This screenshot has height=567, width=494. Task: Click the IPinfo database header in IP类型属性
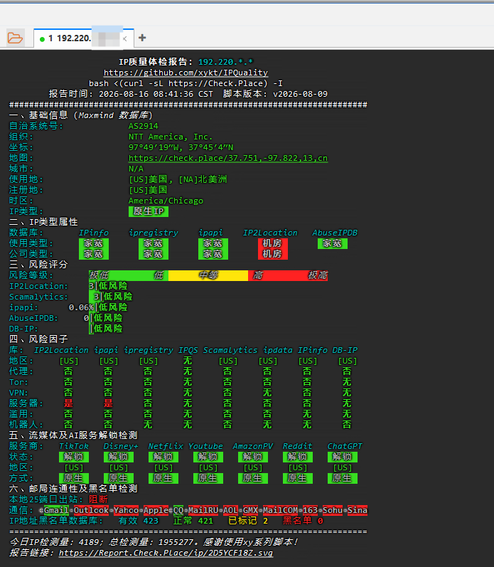(94, 233)
